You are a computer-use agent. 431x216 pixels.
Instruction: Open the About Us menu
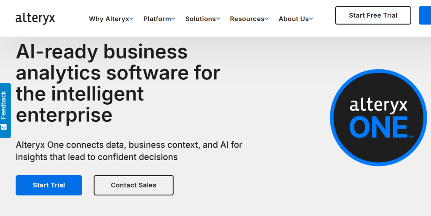click(x=293, y=19)
